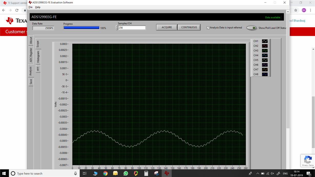Viewport: 315px width, 177px height.
Task: Click the CH8 dark blue plot legend icon
Action: [x=265, y=74]
